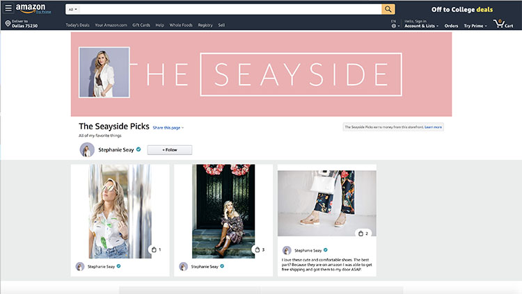Click verified badge next to Stephanie Seay header name
Screen dimensions: 522x294
pyautogui.click(x=139, y=149)
